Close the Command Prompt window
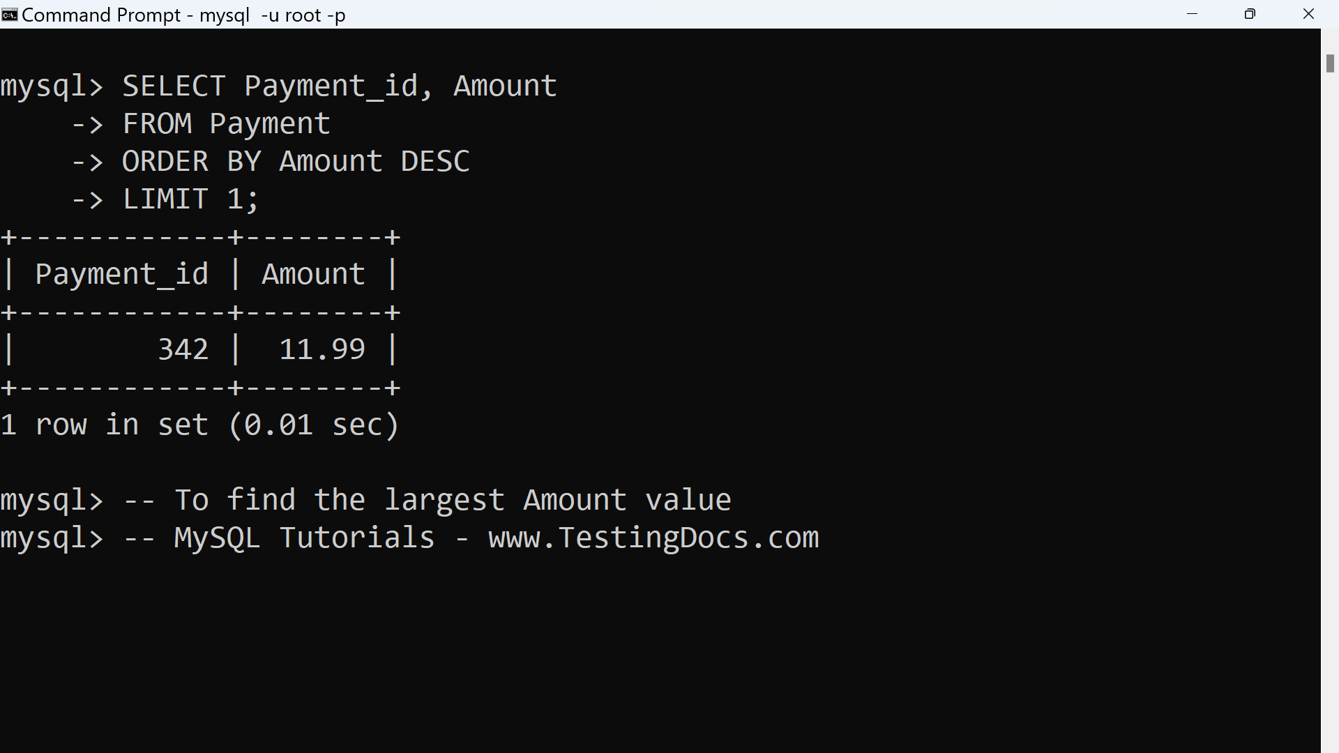 (1308, 14)
